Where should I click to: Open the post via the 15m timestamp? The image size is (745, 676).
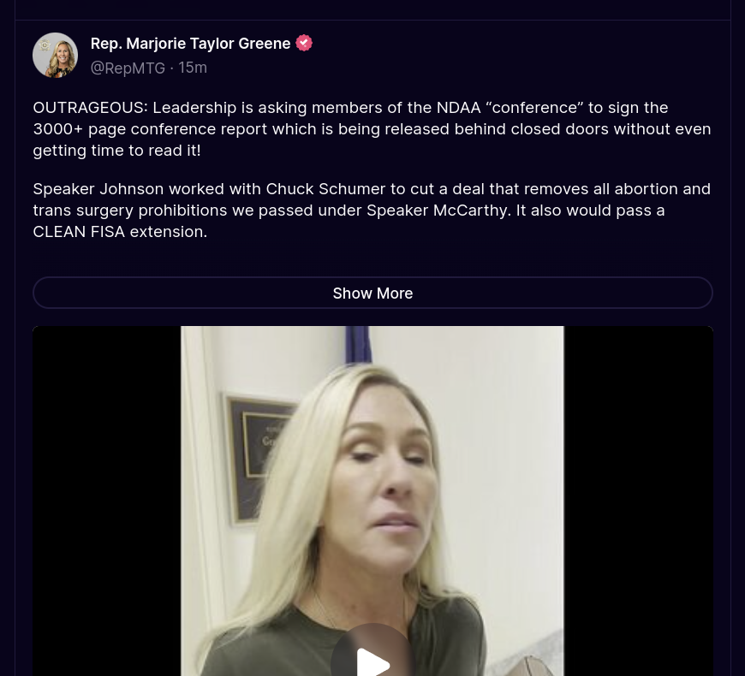point(193,68)
